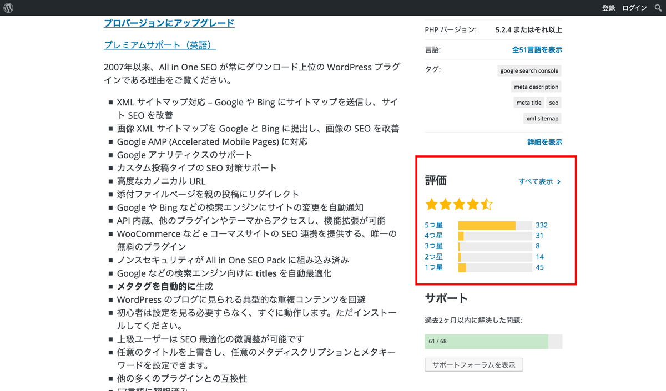The height and width of the screenshot is (391, 666).
Task: Click the カスタム投稿タイプの SEO 対策サポート item
Action: pos(197,167)
